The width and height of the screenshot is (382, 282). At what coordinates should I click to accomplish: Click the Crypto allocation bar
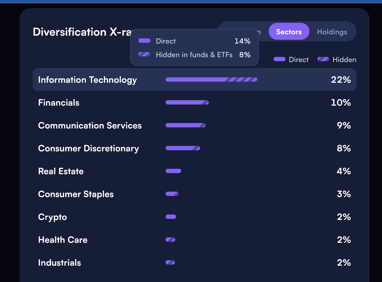point(171,217)
